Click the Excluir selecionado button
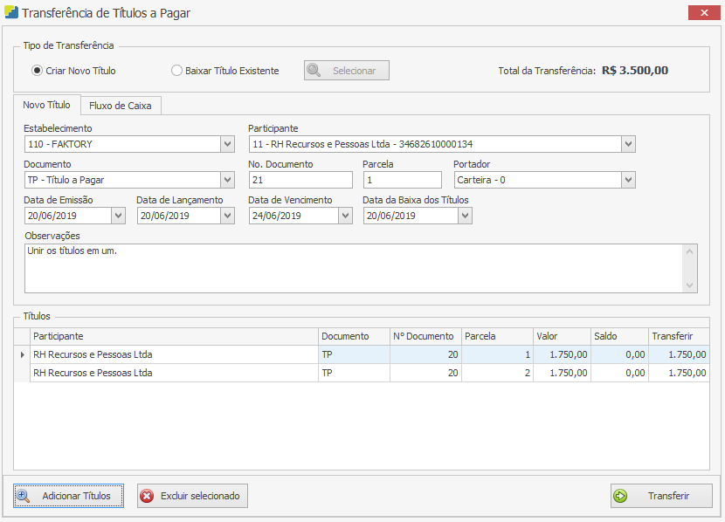This screenshot has width=725, height=522. (192, 496)
